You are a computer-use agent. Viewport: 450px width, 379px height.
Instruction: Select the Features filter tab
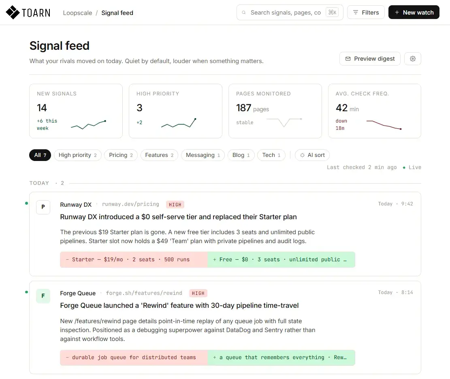[x=159, y=155]
